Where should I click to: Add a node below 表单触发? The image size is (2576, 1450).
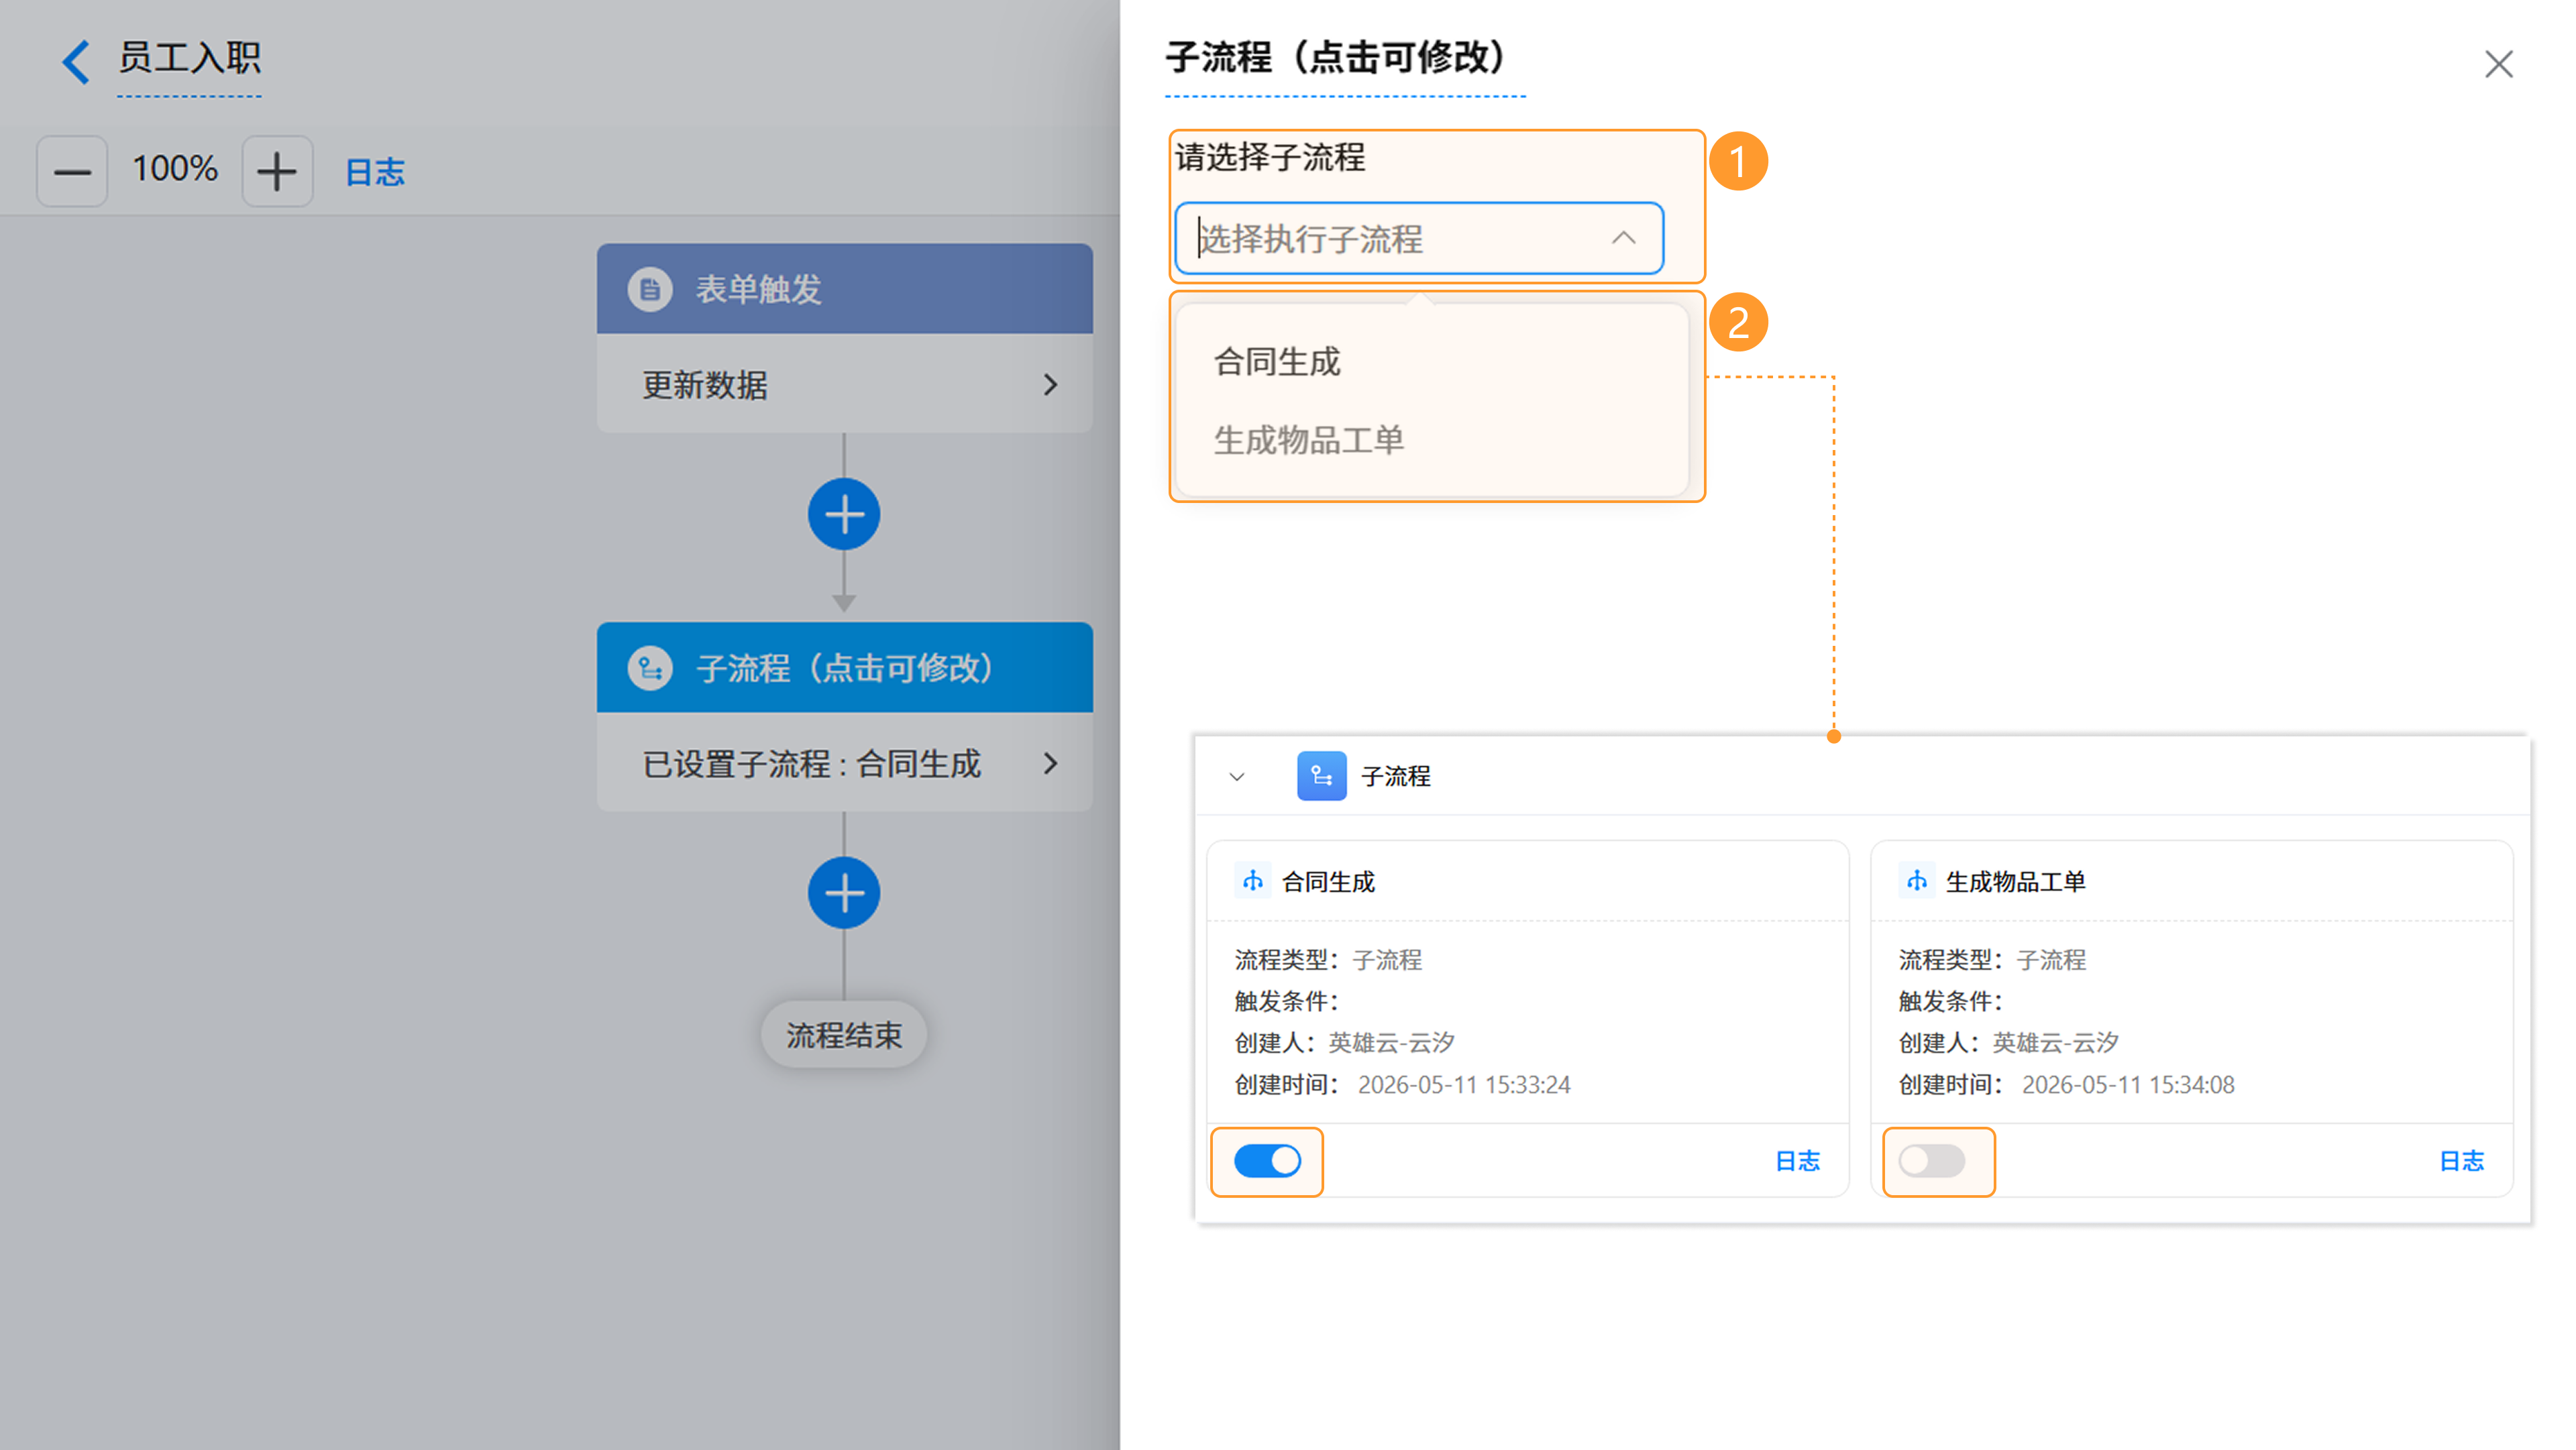[x=844, y=515]
